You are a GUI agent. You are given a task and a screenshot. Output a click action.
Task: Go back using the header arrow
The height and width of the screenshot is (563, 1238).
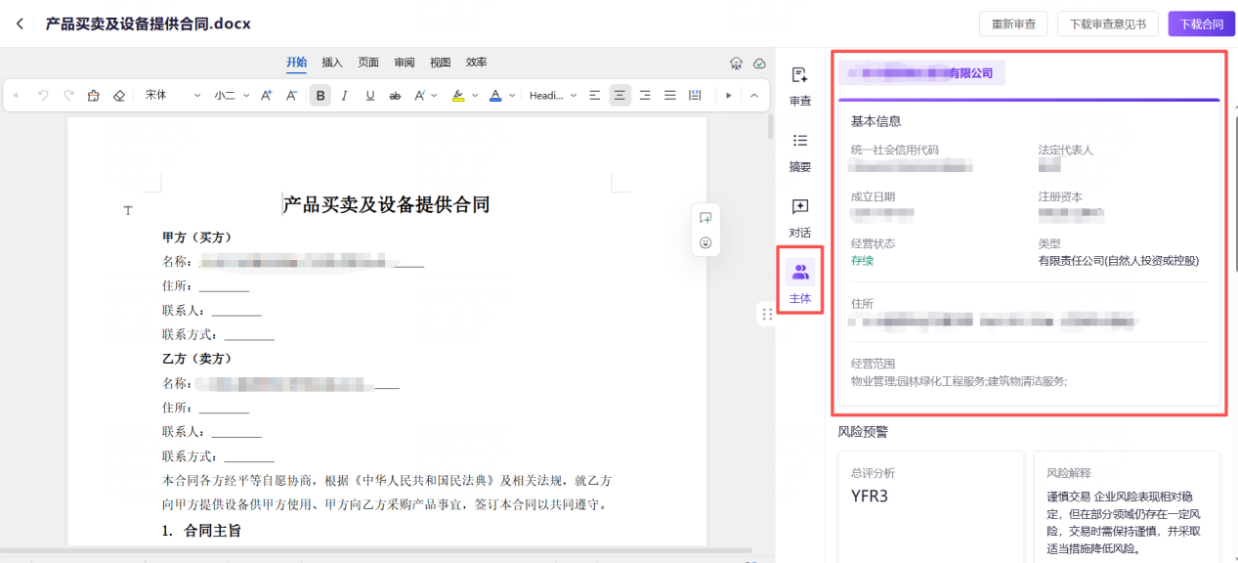pyautogui.click(x=20, y=24)
